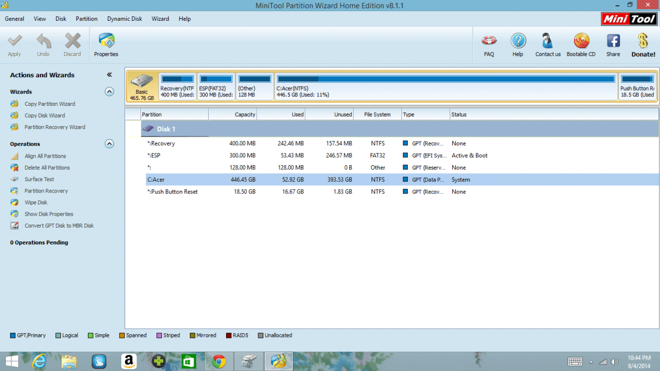Viewport: 660px width, 371px height.
Task: Select ESP(FAT32) block in disk map
Action: click(x=216, y=87)
